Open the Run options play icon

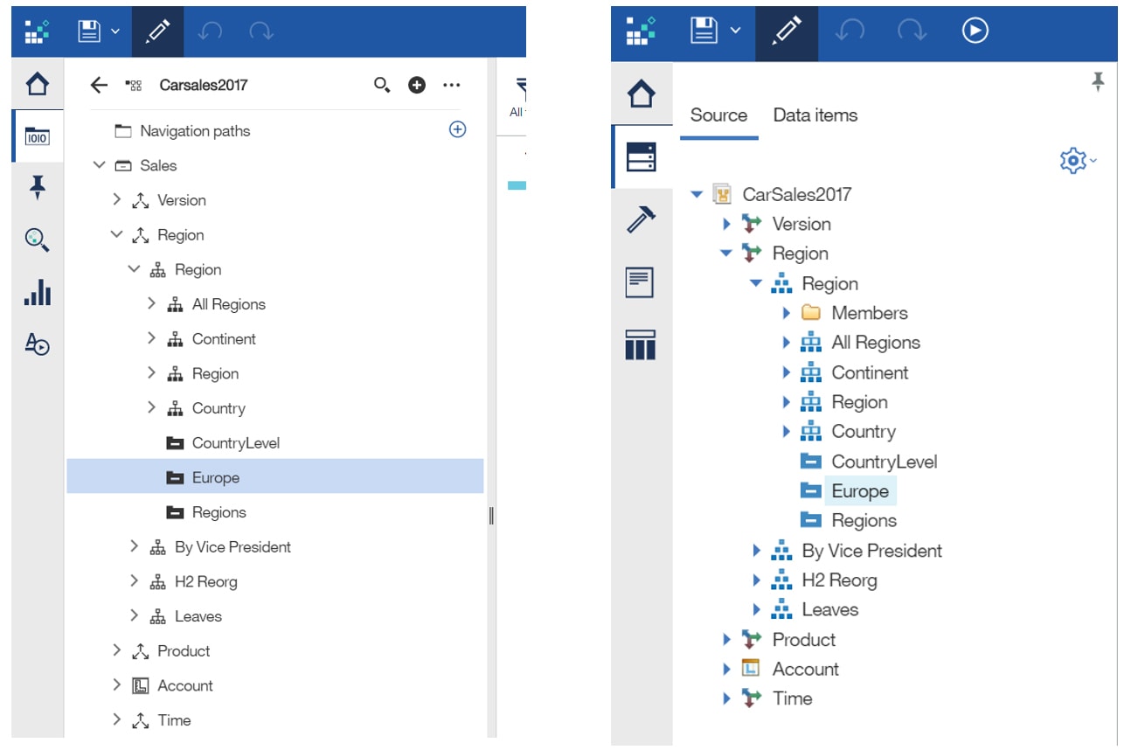pyautogui.click(x=975, y=31)
